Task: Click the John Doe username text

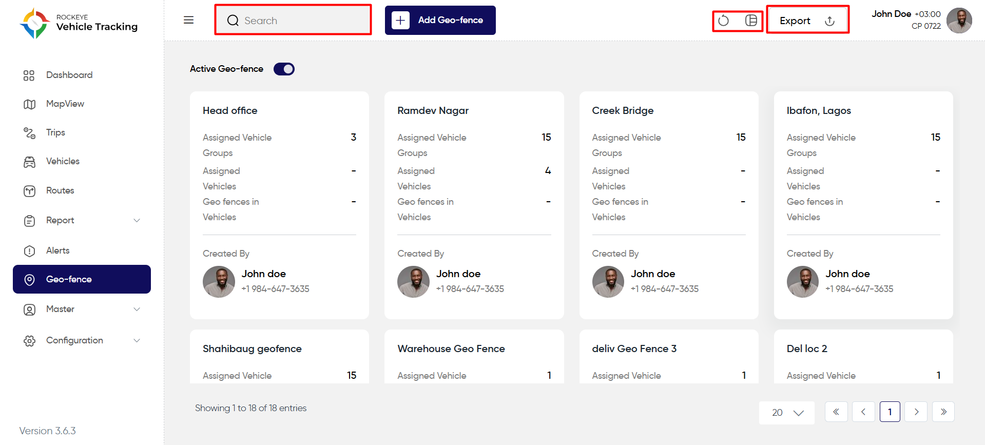Action: coord(891,14)
